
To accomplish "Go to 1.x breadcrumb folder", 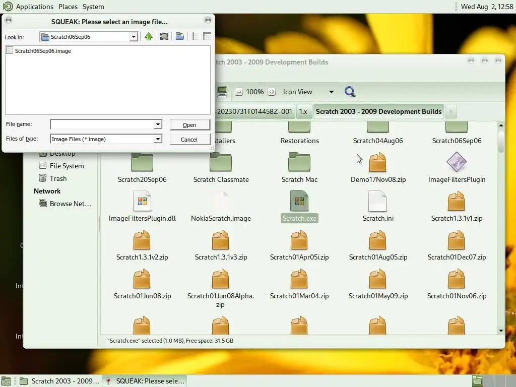I will [303, 111].
